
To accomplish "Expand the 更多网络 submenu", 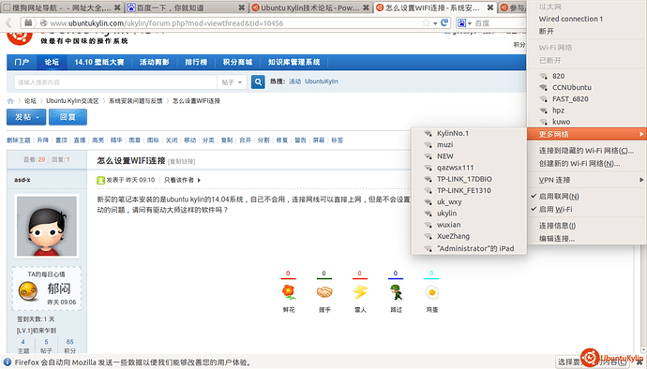I will [x=587, y=134].
